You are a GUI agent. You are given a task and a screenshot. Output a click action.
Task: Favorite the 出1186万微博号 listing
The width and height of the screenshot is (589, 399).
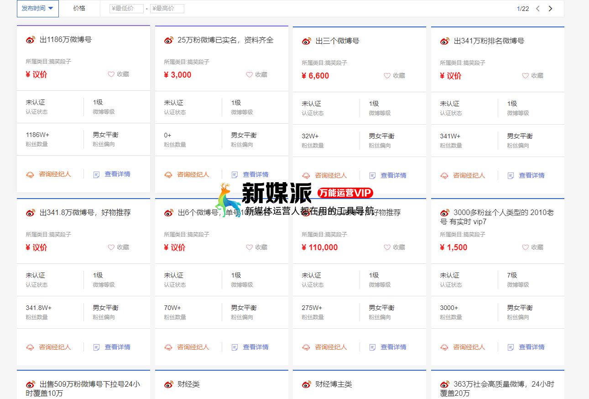(x=119, y=74)
